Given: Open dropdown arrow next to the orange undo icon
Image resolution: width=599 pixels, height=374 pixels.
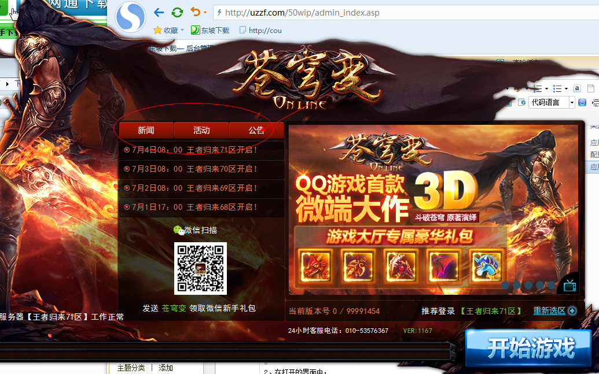Looking at the screenshot, I should click(x=205, y=13).
